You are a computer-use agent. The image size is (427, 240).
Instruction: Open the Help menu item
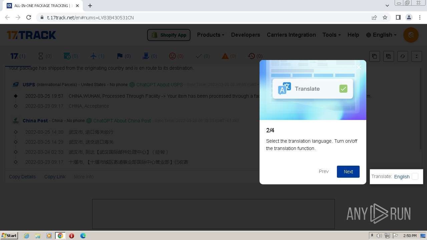(x=353, y=35)
